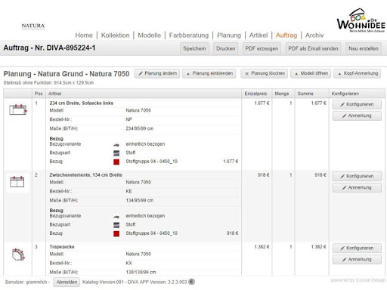This screenshot has height=290, width=387.
Task: Click the PDF erzeugen button
Action: (262, 48)
